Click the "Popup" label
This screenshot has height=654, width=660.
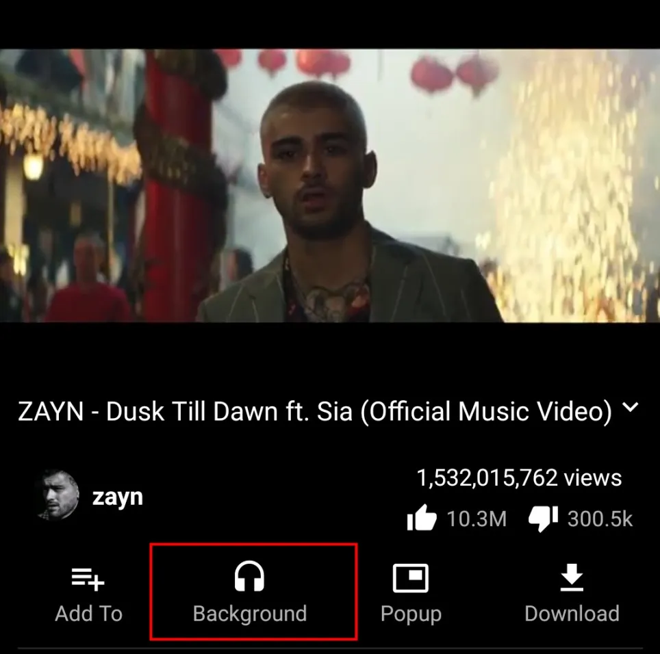pyautogui.click(x=411, y=614)
